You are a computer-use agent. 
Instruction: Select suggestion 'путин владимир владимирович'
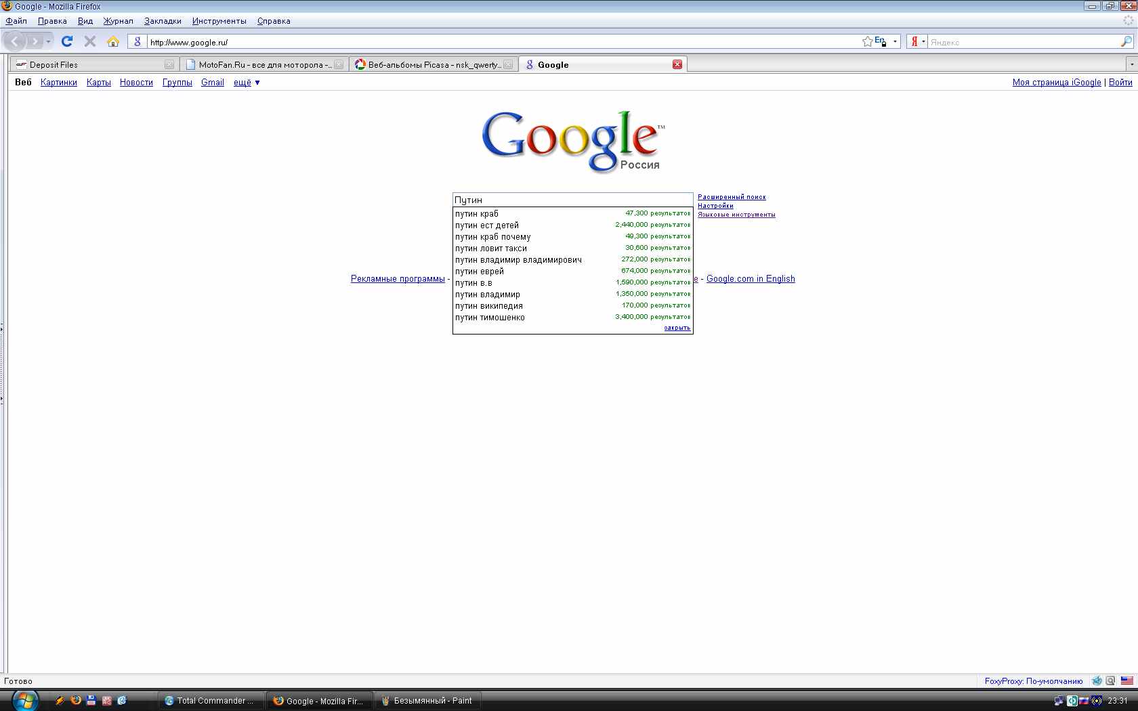[573, 260]
